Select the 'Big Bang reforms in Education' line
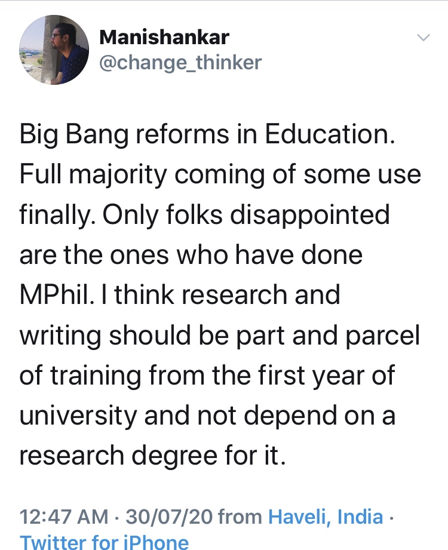Image resolution: width=448 pixels, height=550 pixels. tap(207, 134)
